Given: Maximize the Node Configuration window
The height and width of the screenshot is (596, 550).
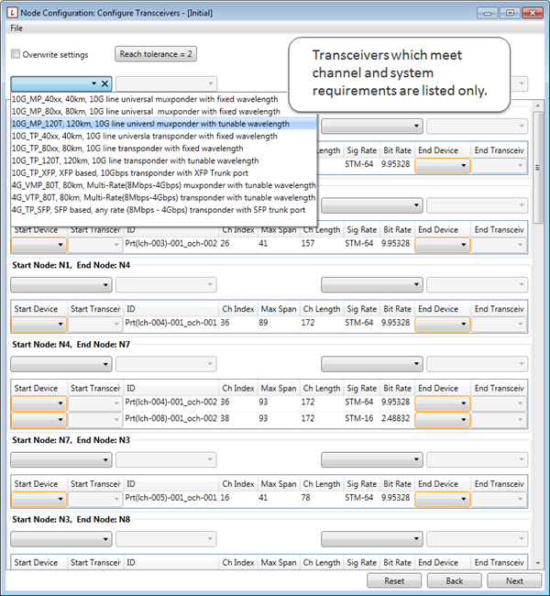Looking at the screenshot, I should (510, 13).
